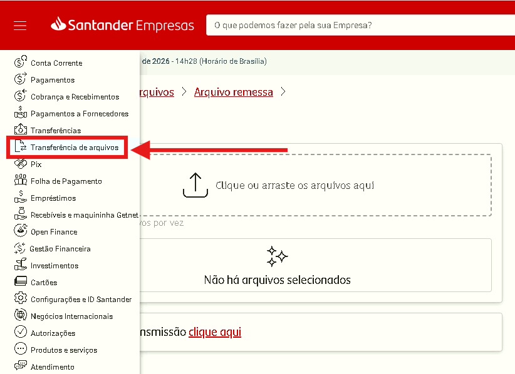515x374 pixels.
Task: Click 'Não há arquivos selecionados' text
Action: (277, 280)
